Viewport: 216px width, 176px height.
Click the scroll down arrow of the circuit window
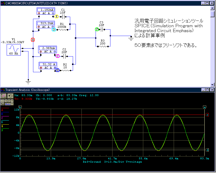tap(212, 85)
